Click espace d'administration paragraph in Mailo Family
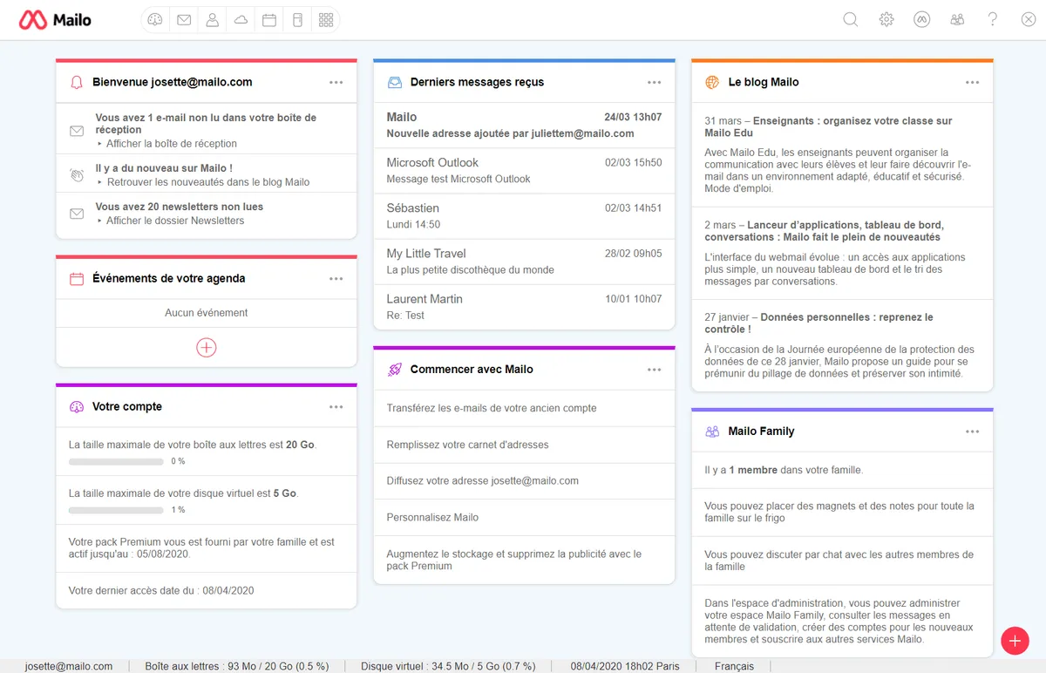 tap(839, 622)
